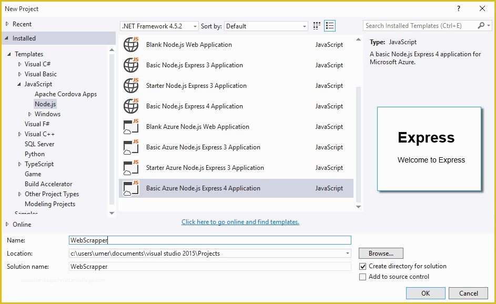The image size is (496, 304).
Task: Click the Starter Azure Node.js Express 3 icon
Action: point(131,168)
